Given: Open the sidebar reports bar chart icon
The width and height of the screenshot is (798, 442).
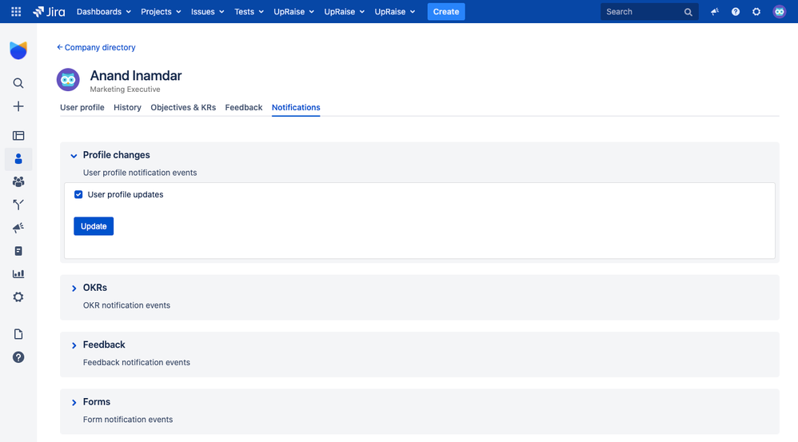Looking at the screenshot, I should [18, 273].
